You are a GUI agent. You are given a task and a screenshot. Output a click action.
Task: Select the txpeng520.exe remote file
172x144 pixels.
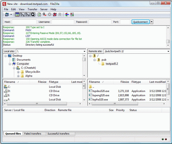127,95
